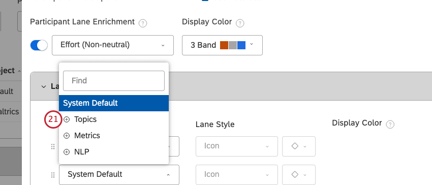Open the System Default lane dropdown

(x=119, y=174)
